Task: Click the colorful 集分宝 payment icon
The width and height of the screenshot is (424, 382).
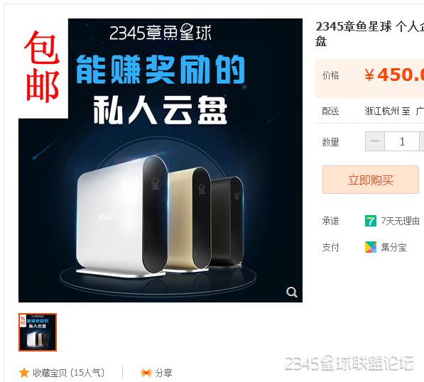Action: coord(371,247)
